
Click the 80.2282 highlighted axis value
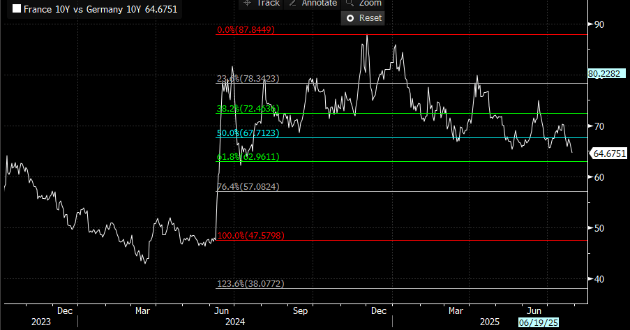click(607, 73)
